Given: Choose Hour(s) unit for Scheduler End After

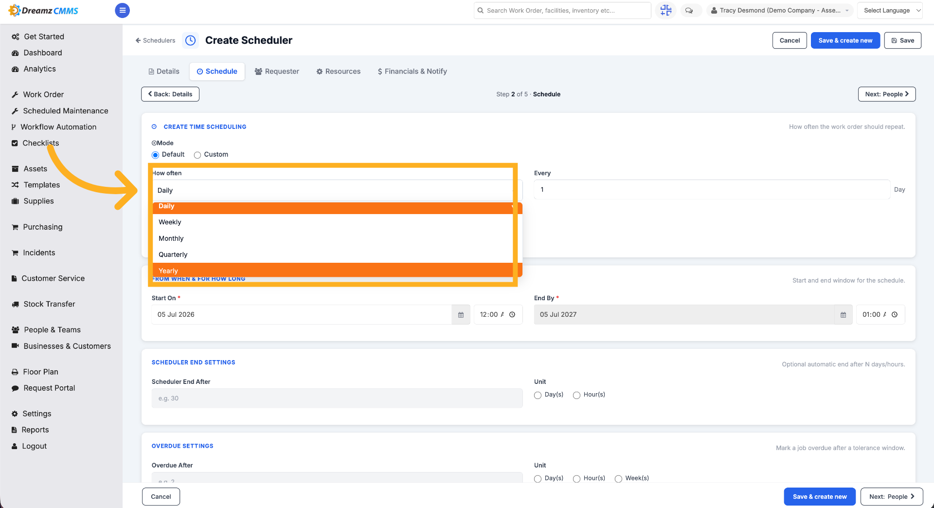Looking at the screenshot, I should 576,395.
